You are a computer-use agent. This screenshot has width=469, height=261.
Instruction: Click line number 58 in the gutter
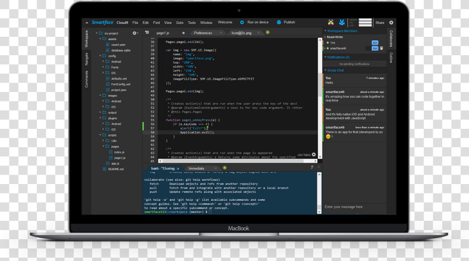(x=152, y=132)
